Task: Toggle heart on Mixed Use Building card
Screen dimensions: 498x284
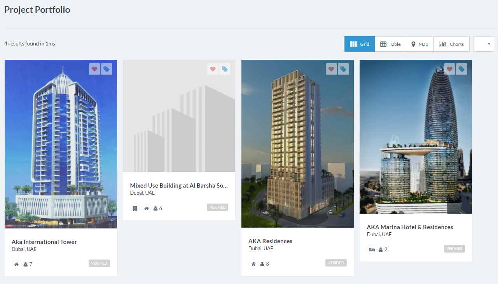Action: pos(213,69)
